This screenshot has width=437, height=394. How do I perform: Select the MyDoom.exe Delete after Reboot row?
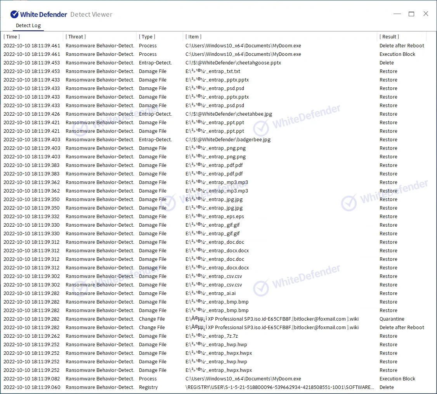coord(243,46)
